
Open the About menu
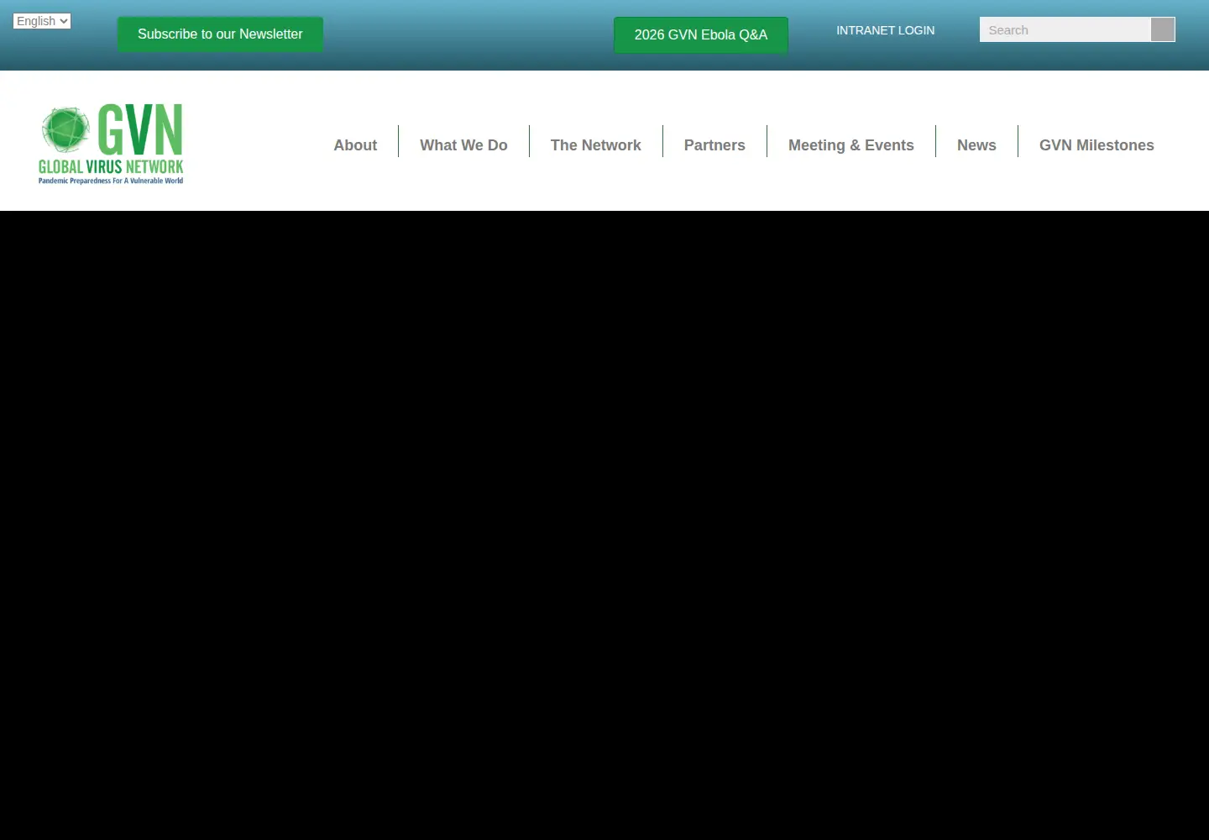click(x=355, y=145)
